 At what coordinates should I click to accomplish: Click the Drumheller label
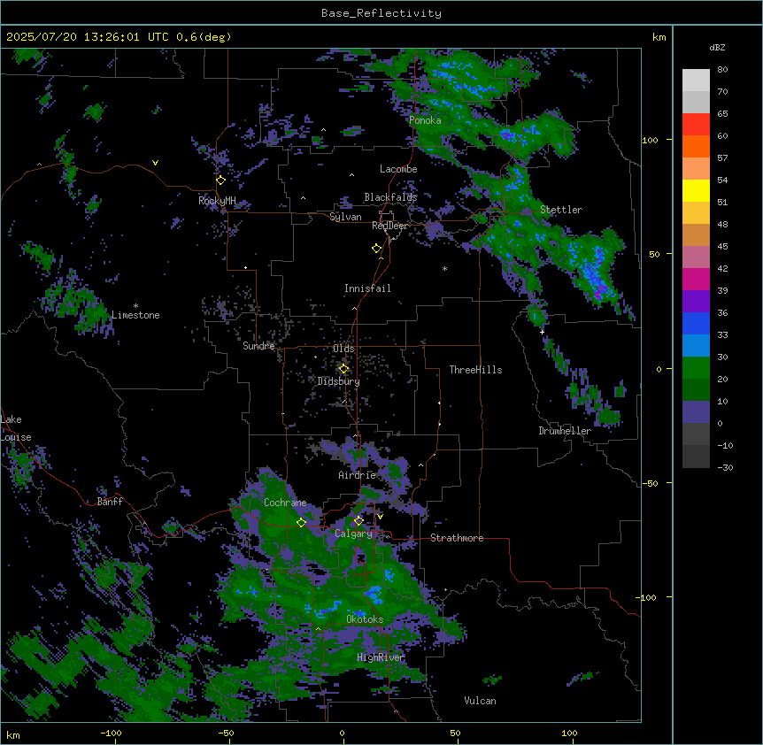pyautogui.click(x=565, y=431)
